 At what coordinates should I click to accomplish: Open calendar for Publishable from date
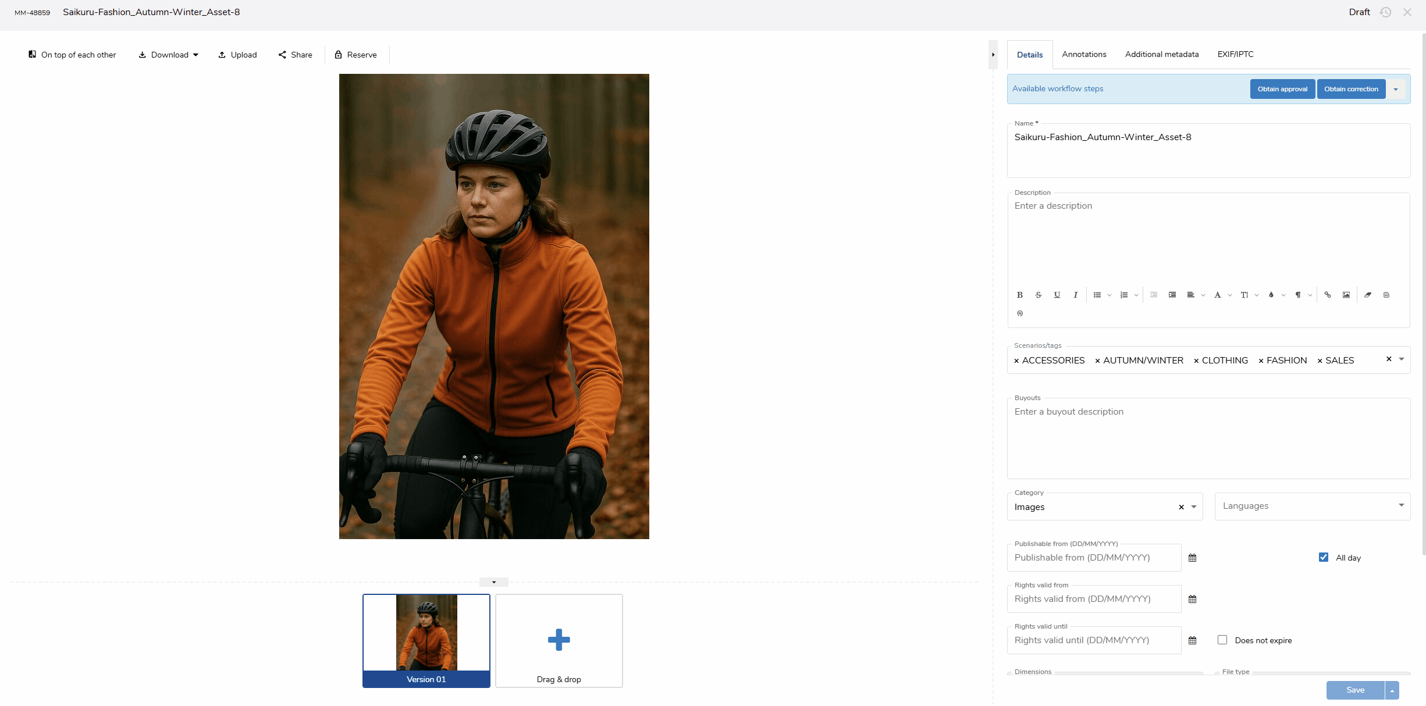(x=1192, y=558)
